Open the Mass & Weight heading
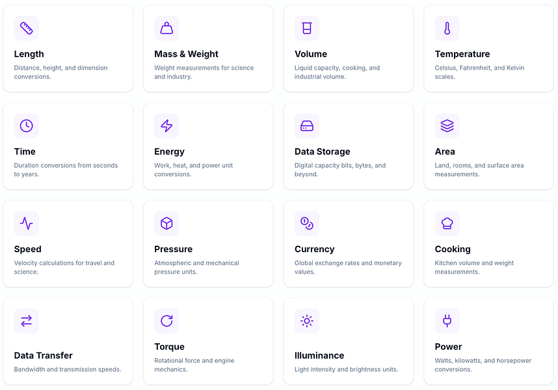Image resolution: width=558 pixels, height=390 pixels. click(x=186, y=54)
